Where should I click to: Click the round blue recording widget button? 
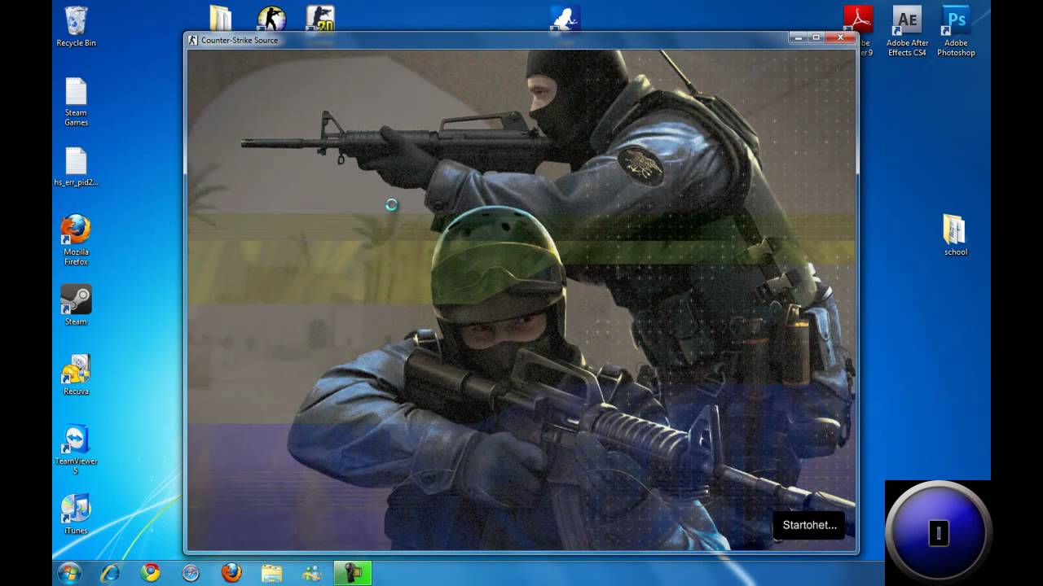click(x=938, y=533)
